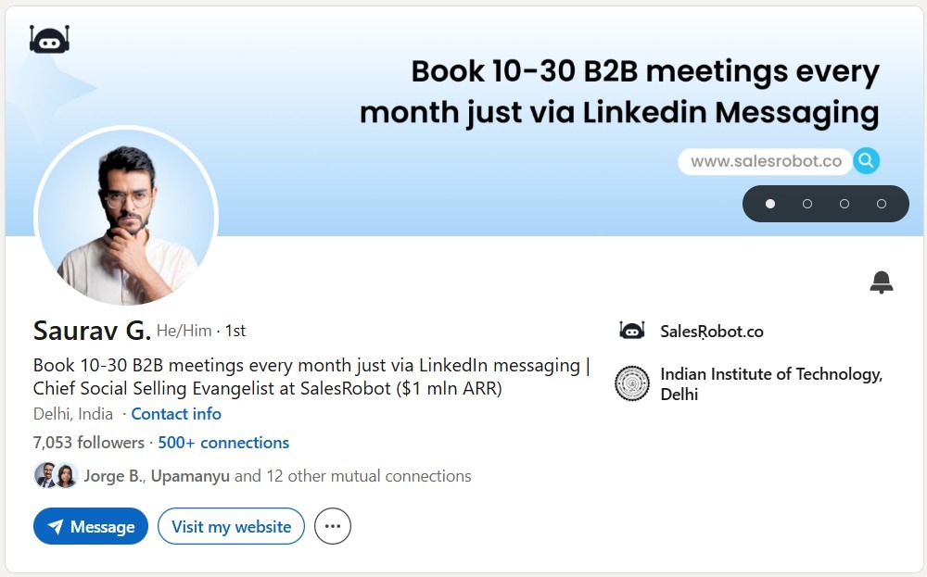Click the name heading Saurav G.

pyautogui.click(x=93, y=330)
